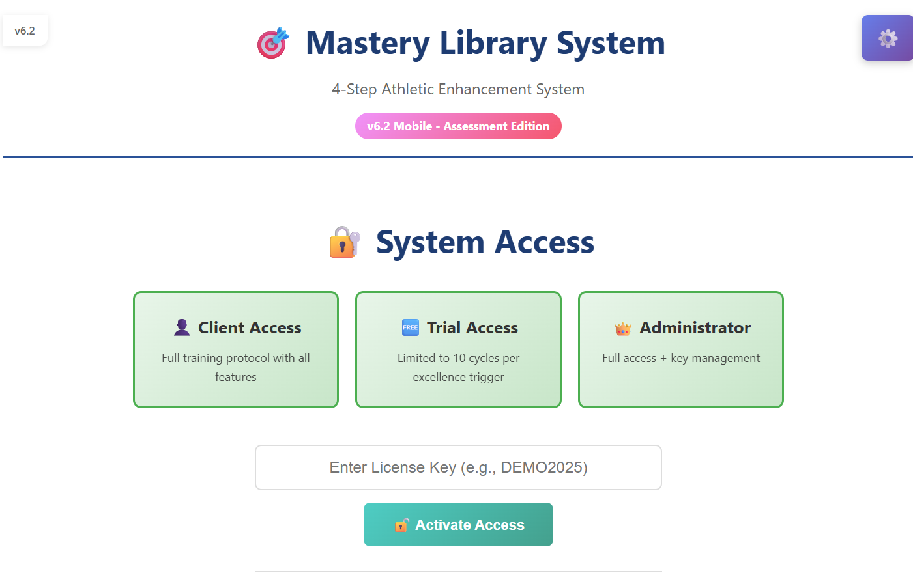Click "Full access + key management" text
The image size is (913, 584).
(x=681, y=358)
